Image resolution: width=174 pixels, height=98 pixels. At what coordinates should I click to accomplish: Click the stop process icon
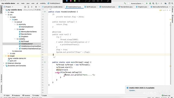(161, 4)
